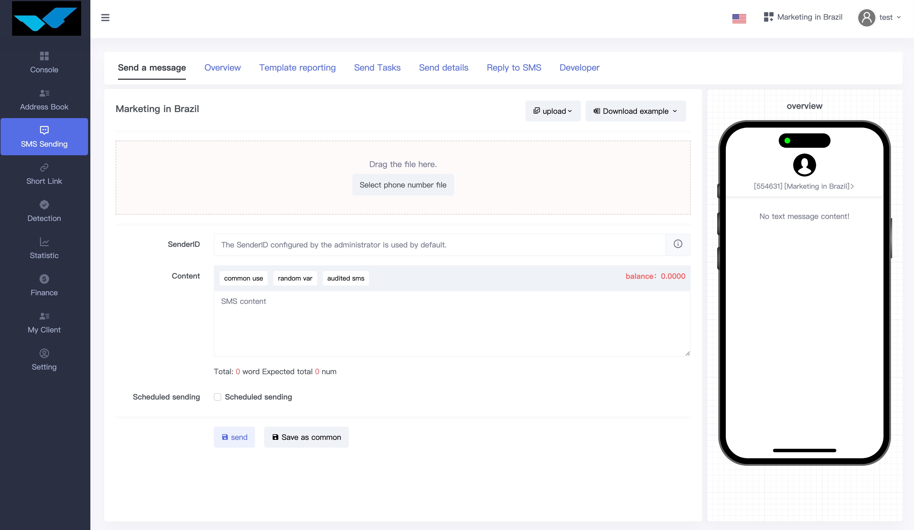Viewport: 914px width, 530px height.
Task: Click the contact avatar in phone preview
Action: (x=804, y=165)
